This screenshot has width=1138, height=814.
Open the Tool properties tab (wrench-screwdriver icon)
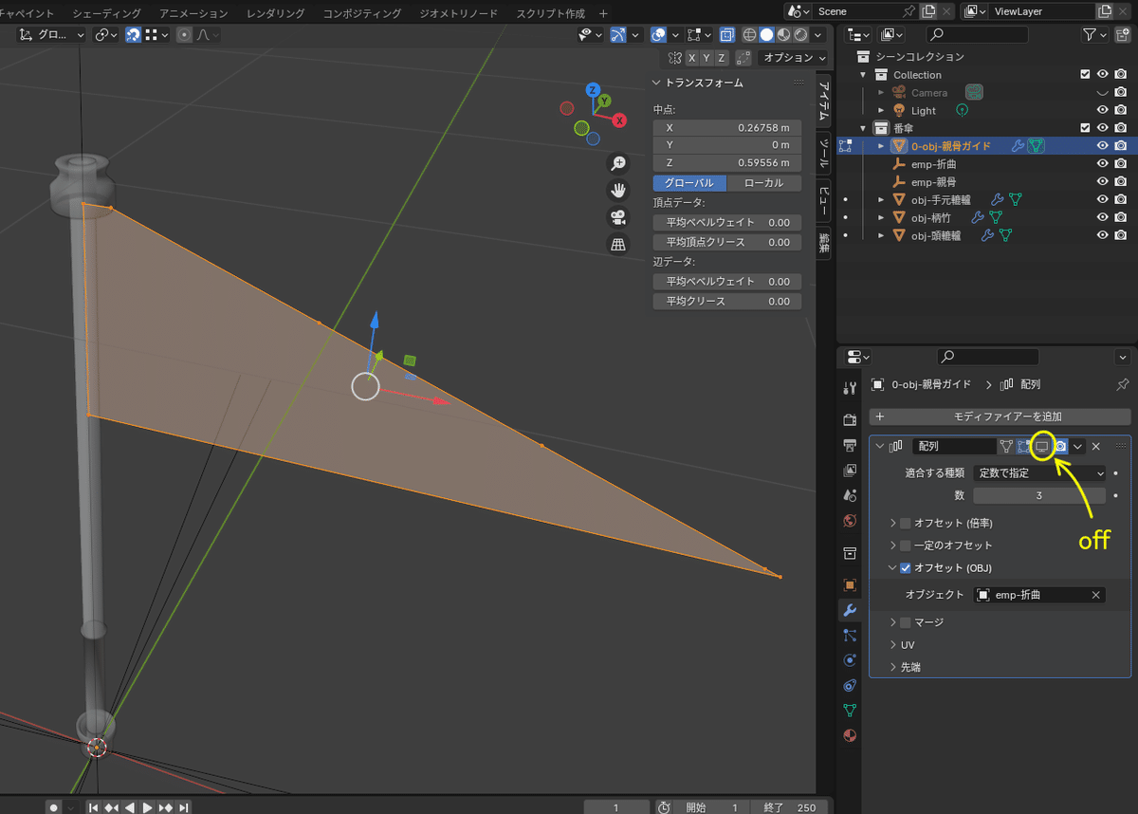[850, 387]
